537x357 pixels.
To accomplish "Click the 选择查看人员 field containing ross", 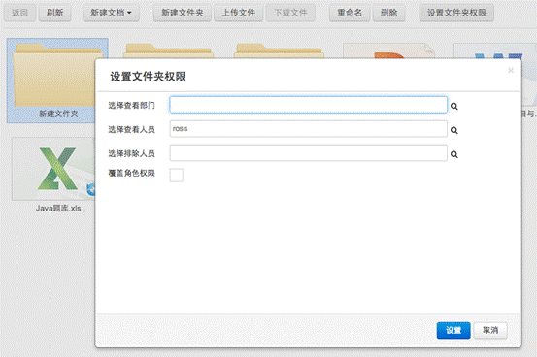I will pos(308,129).
